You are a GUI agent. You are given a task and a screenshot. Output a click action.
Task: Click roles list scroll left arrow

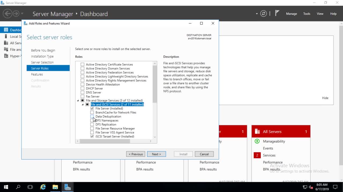pyautogui.click(x=78, y=141)
